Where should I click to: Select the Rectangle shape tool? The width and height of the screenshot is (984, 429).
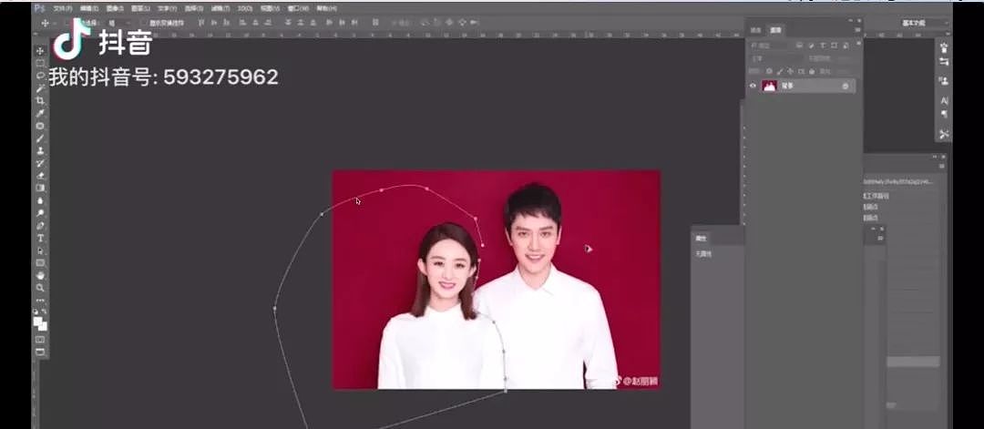(40, 263)
